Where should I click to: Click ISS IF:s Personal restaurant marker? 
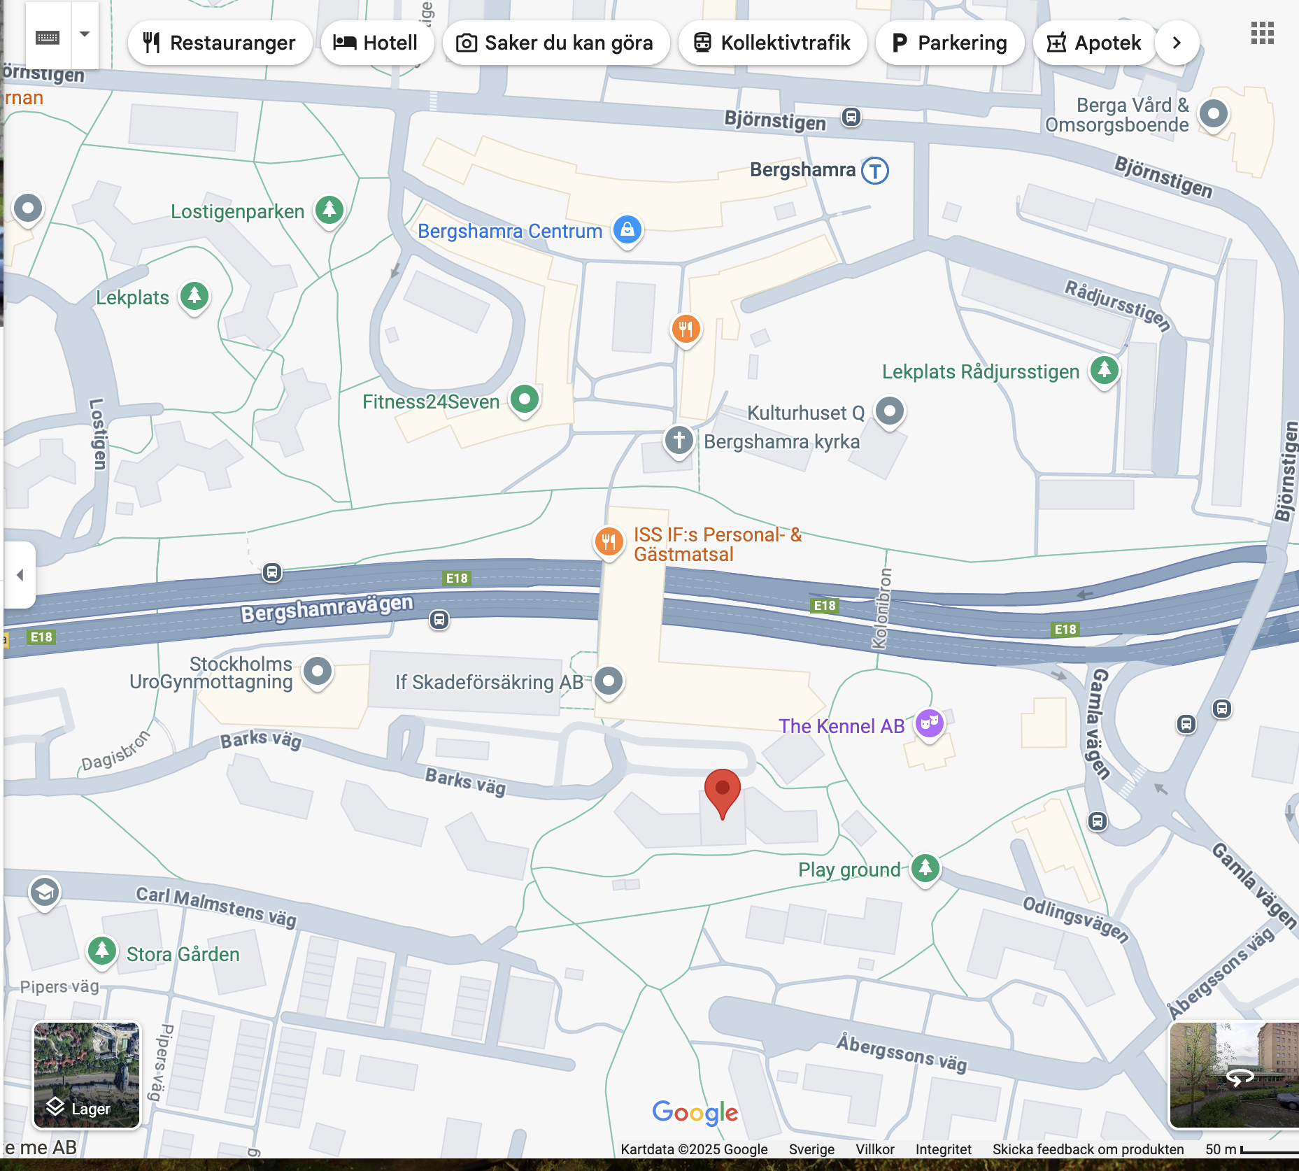coord(609,541)
